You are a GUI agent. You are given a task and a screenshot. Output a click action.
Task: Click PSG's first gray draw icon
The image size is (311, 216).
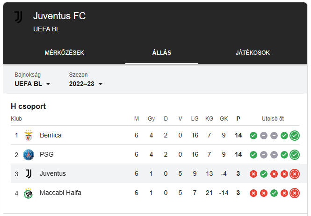pos(264,155)
